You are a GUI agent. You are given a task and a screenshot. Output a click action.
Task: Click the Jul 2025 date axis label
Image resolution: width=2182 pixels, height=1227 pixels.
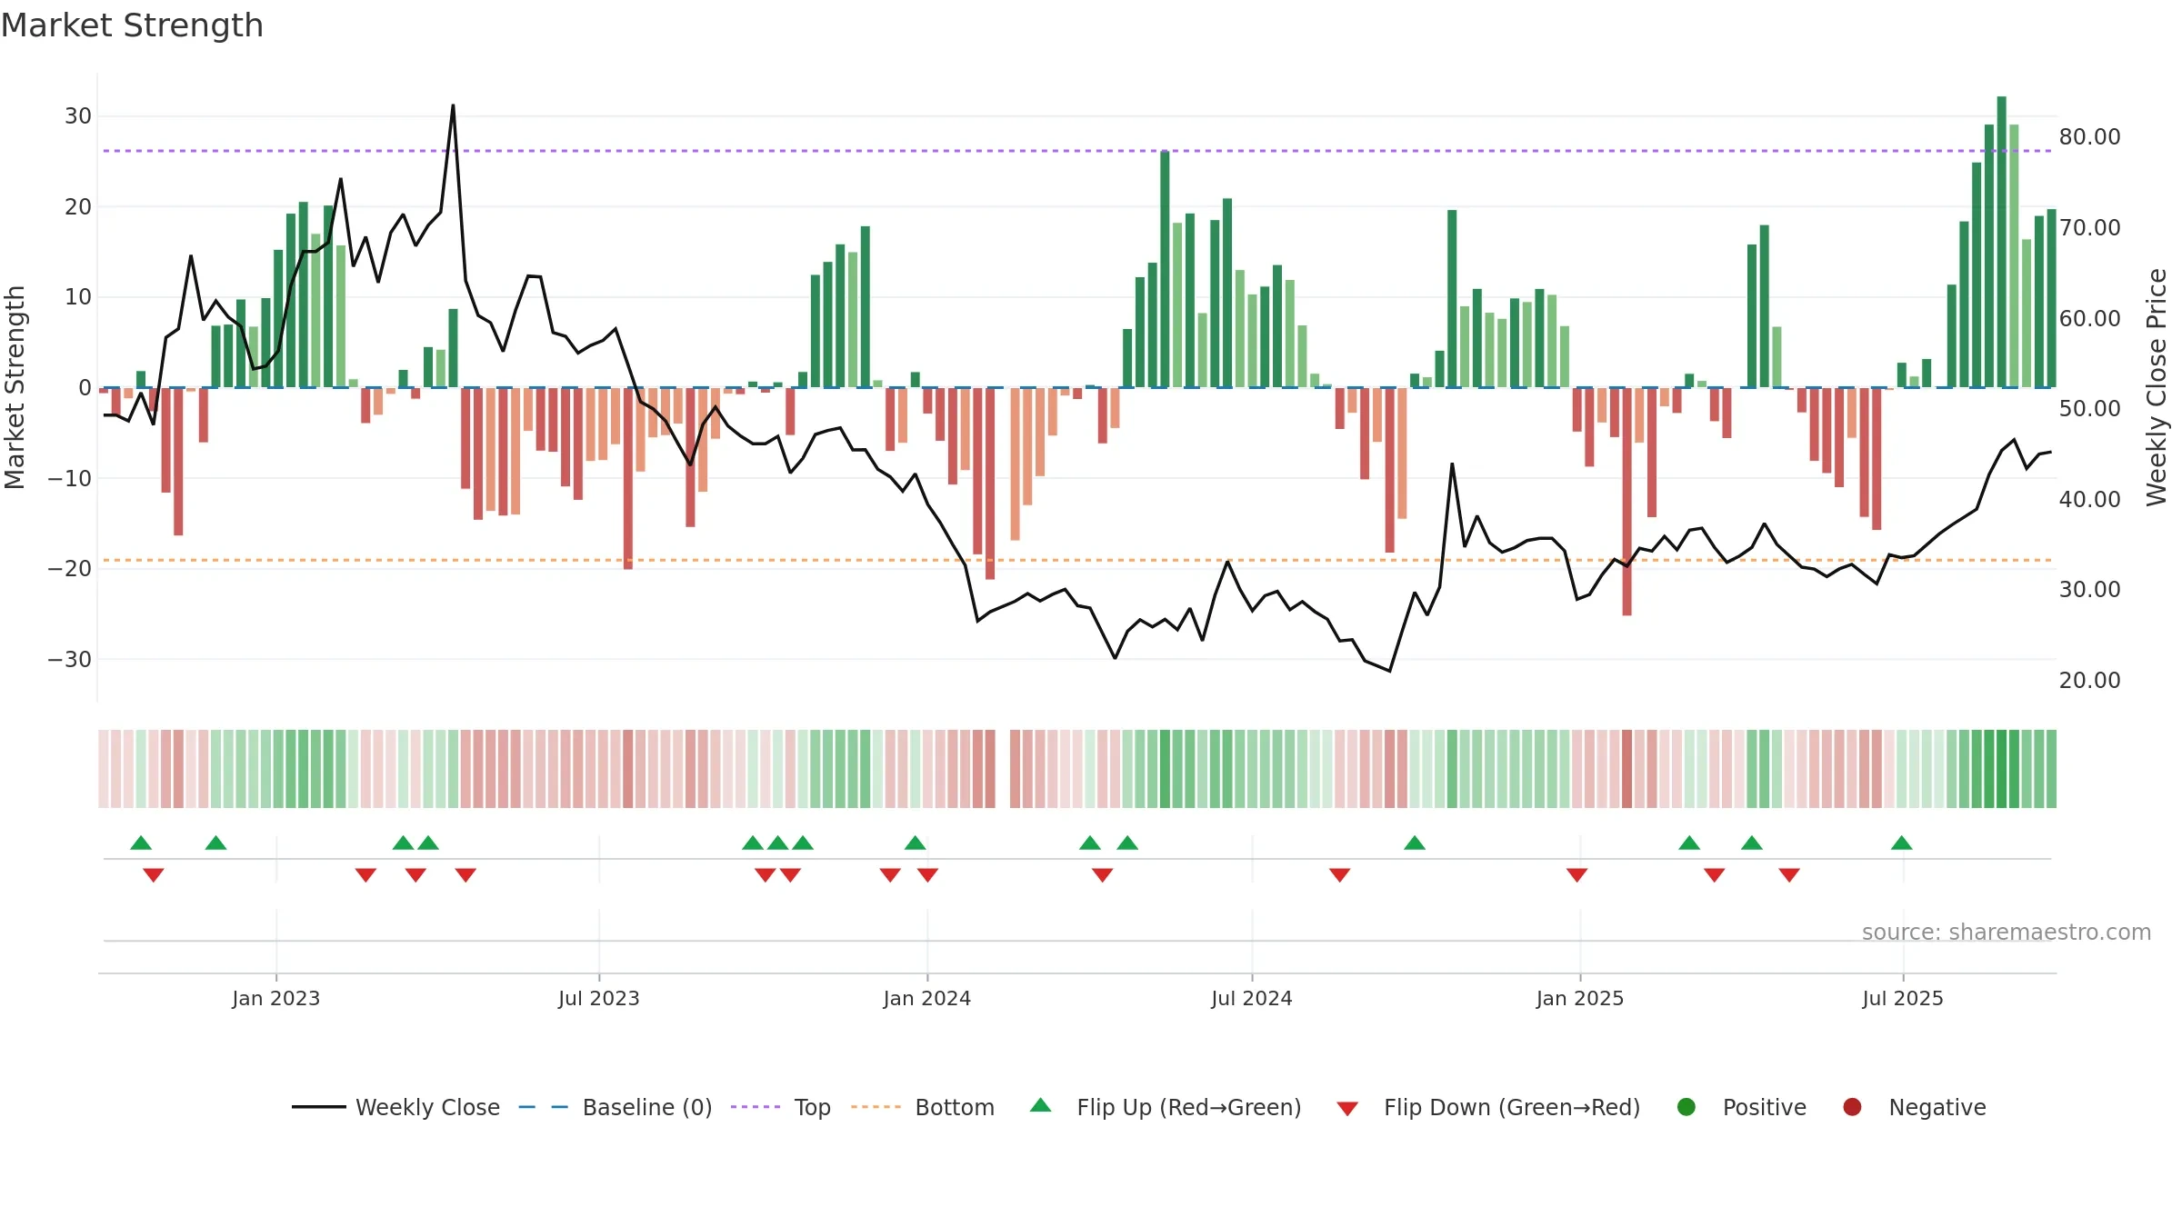pos(1903,998)
